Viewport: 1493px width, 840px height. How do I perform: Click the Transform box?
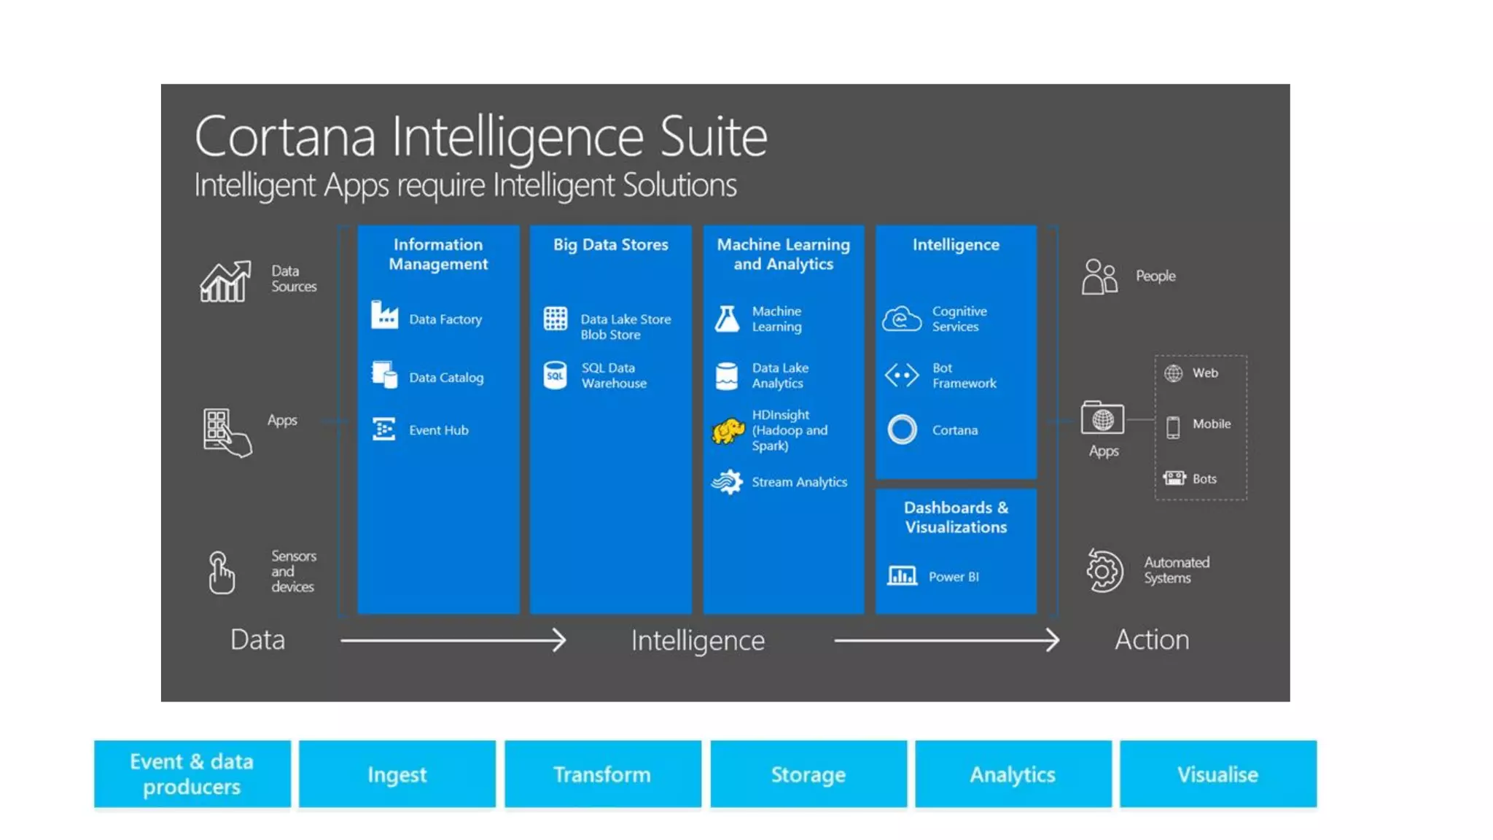click(602, 774)
